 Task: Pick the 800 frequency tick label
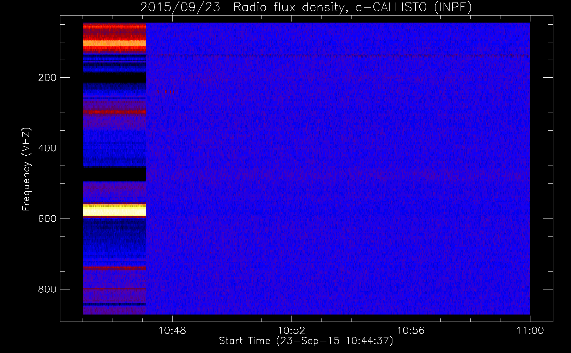pos(47,289)
